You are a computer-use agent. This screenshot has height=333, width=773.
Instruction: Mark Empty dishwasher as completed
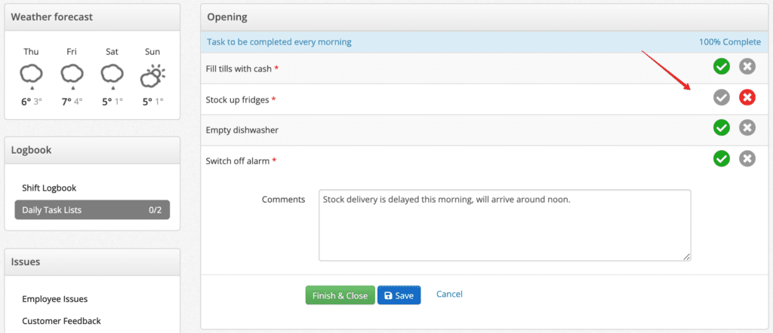point(721,128)
